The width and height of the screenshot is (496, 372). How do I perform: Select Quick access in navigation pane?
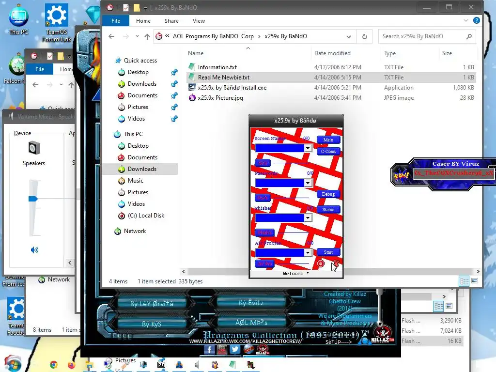click(140, 61)
